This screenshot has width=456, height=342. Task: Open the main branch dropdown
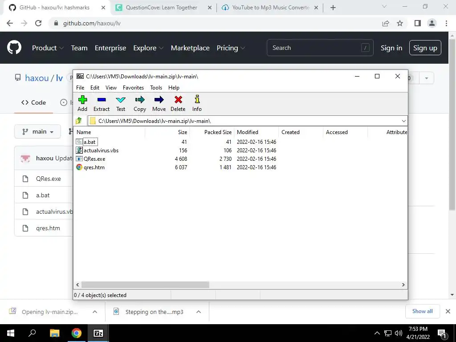pos(37,132)
